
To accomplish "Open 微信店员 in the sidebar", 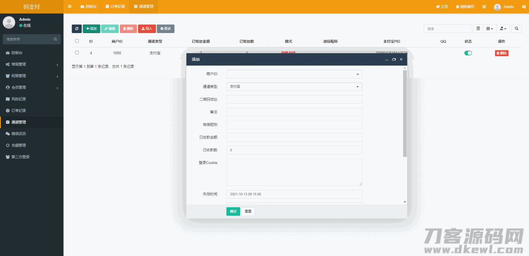I will click(x=18, y=134).
